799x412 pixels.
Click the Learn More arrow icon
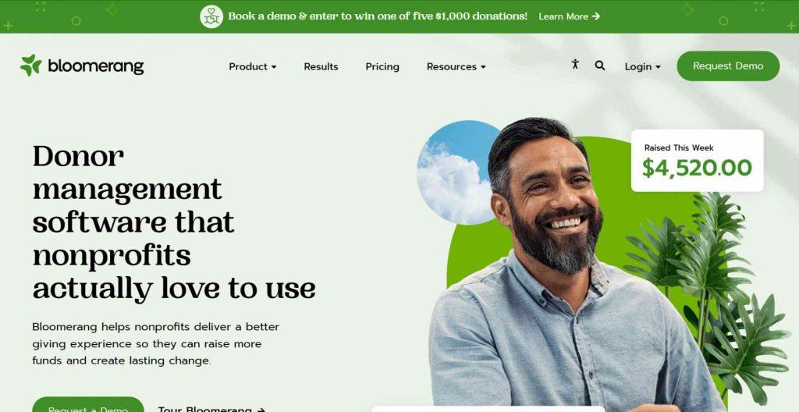tap(595, 16)
